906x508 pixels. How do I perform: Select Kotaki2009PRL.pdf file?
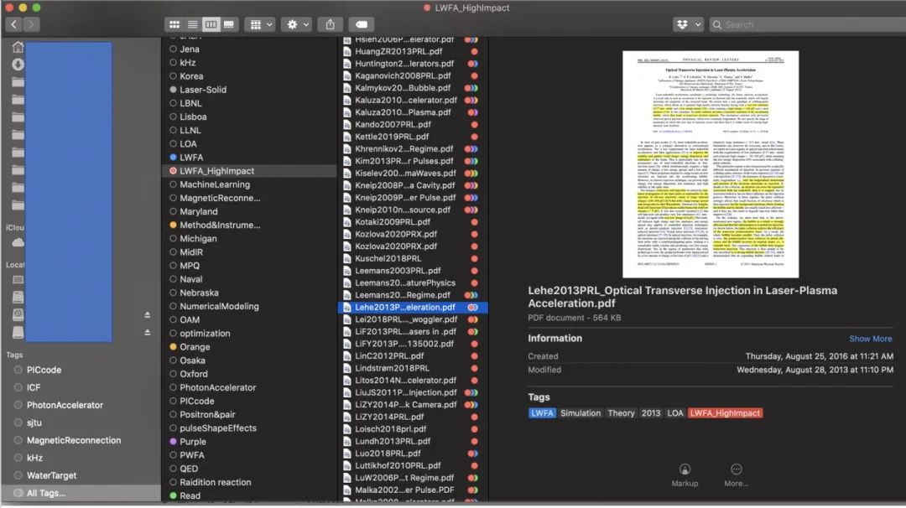[393, 221]
